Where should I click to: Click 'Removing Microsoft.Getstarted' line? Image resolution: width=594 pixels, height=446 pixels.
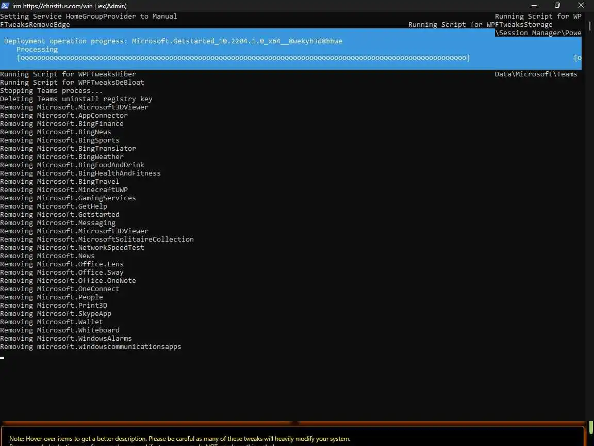[59, 215]
